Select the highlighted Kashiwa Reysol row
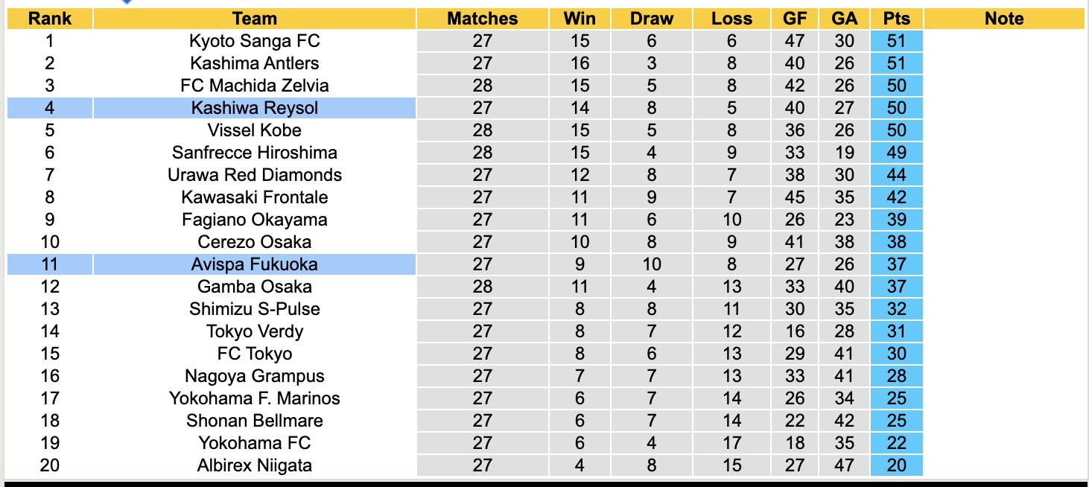The height and width of the screenshot is (487, 1089). (x=254, y=108)
